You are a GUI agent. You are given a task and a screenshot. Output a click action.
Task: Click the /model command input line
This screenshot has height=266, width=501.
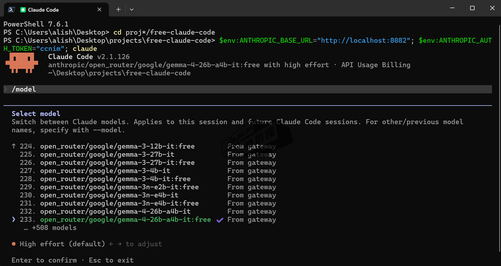point(247,89)
